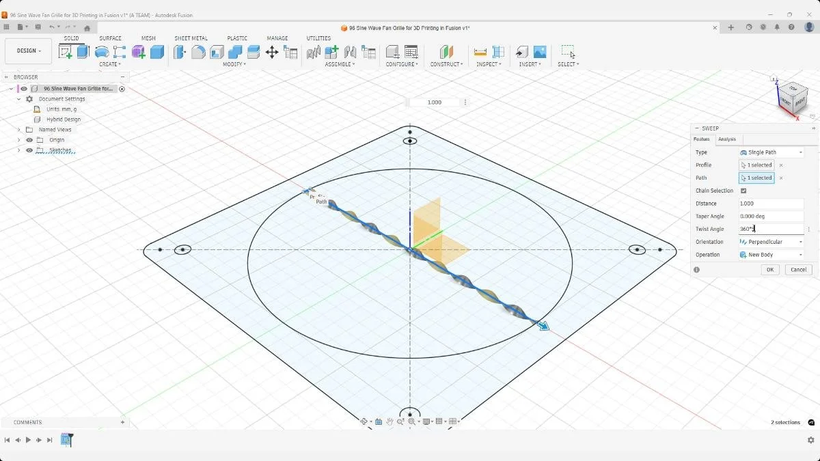The width and height of the screenshot is (820, 461).
Task: Open the Sheet Metal ribbon tab
Action: [191, 38]
